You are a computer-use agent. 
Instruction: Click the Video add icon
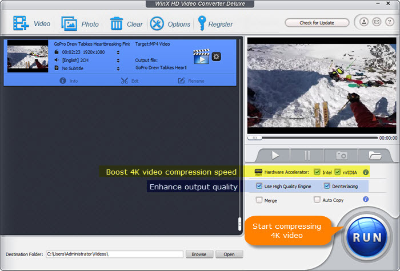coord(21,23)
